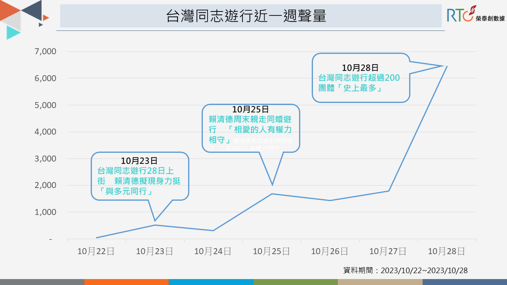Screen dimensions: 507x285
Task: Click x-axis label 10月28日
Action: coord(446,251)
